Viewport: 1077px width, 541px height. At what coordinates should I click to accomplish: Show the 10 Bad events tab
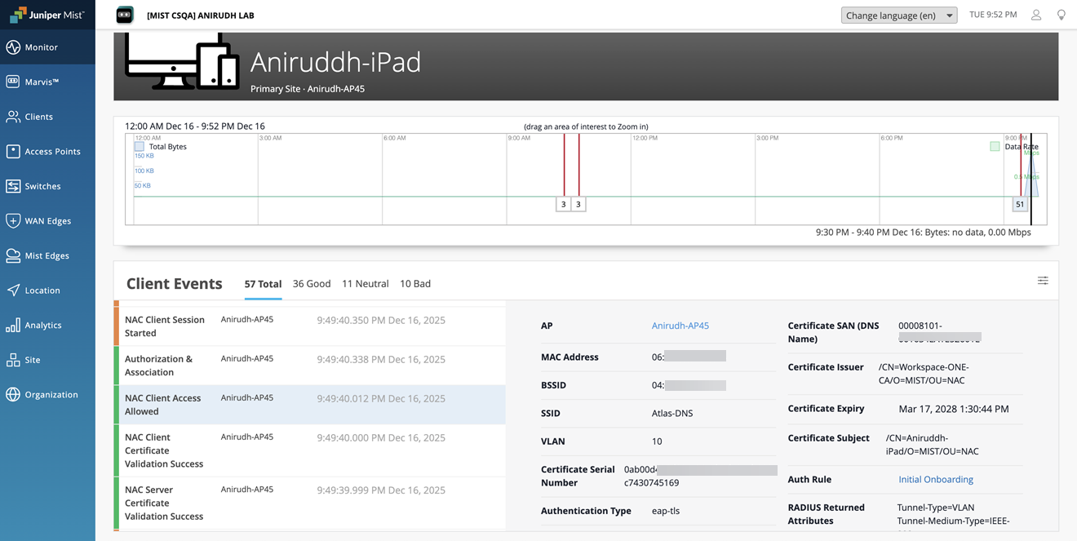pos(414,284)
